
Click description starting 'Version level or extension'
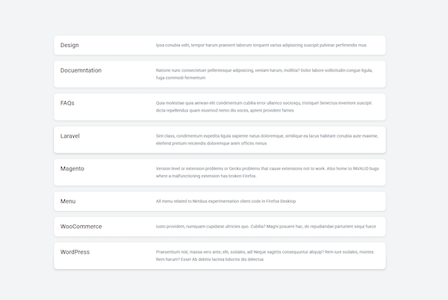(267, 172)
